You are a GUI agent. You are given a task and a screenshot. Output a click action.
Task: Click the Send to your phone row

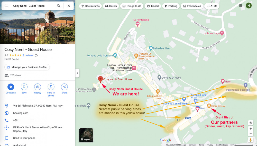(38, 138)
